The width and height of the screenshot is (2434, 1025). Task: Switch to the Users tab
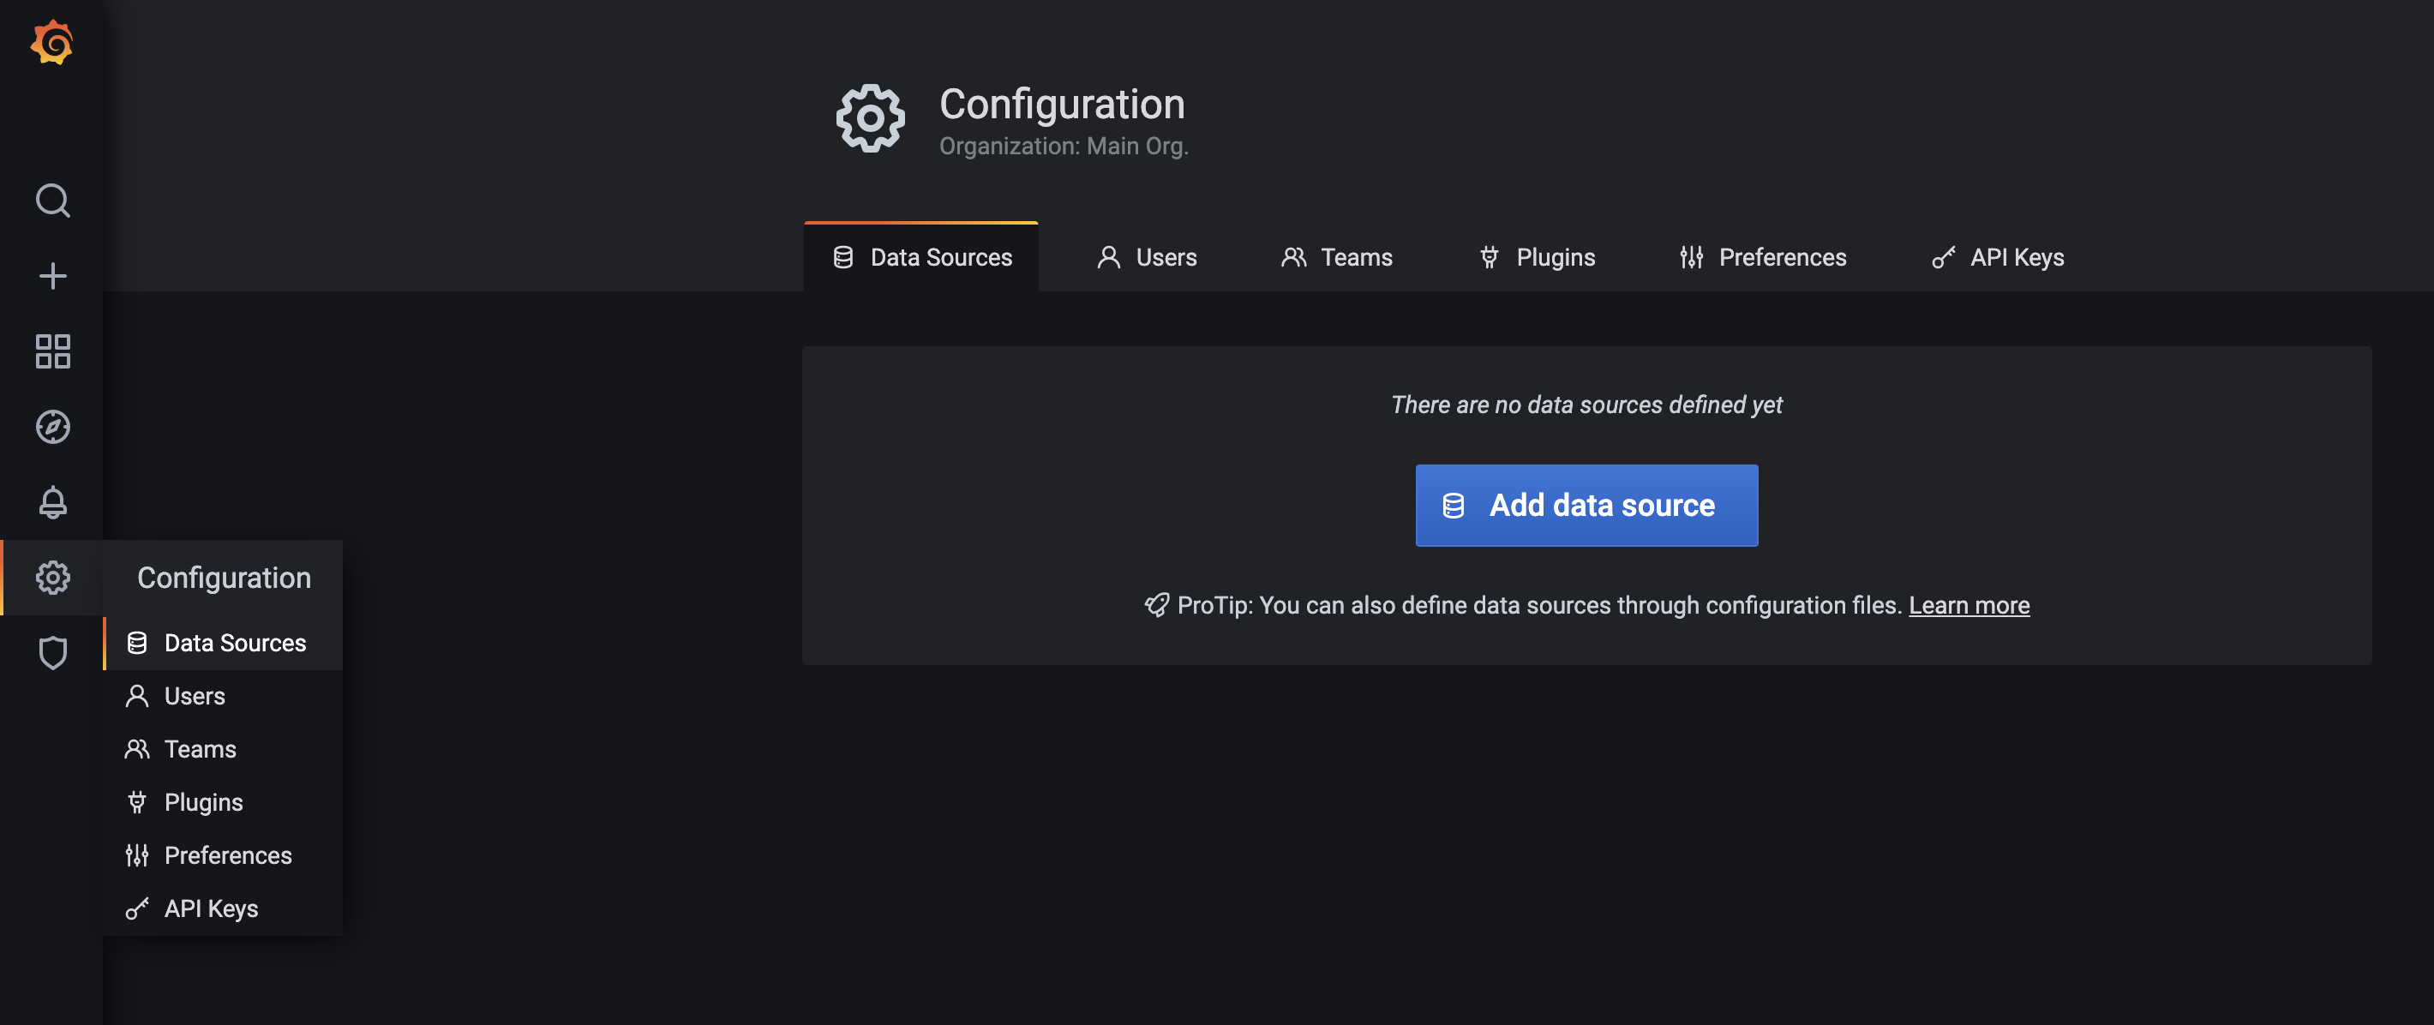(x=1146, y=257)
